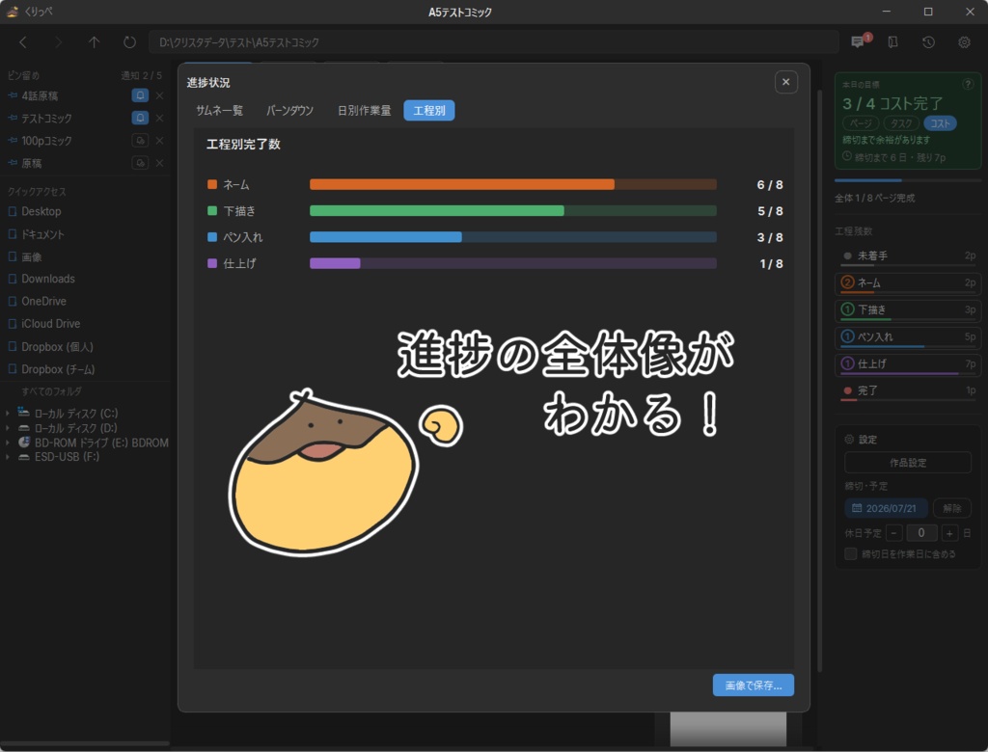Viewport: 988px width, 752px height.
Task: Unpin テストコミック with its X
Action: coord(160,118)
